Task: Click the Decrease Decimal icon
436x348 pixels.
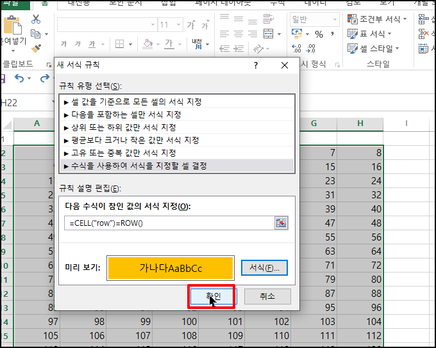Action: tap(310, 48)
